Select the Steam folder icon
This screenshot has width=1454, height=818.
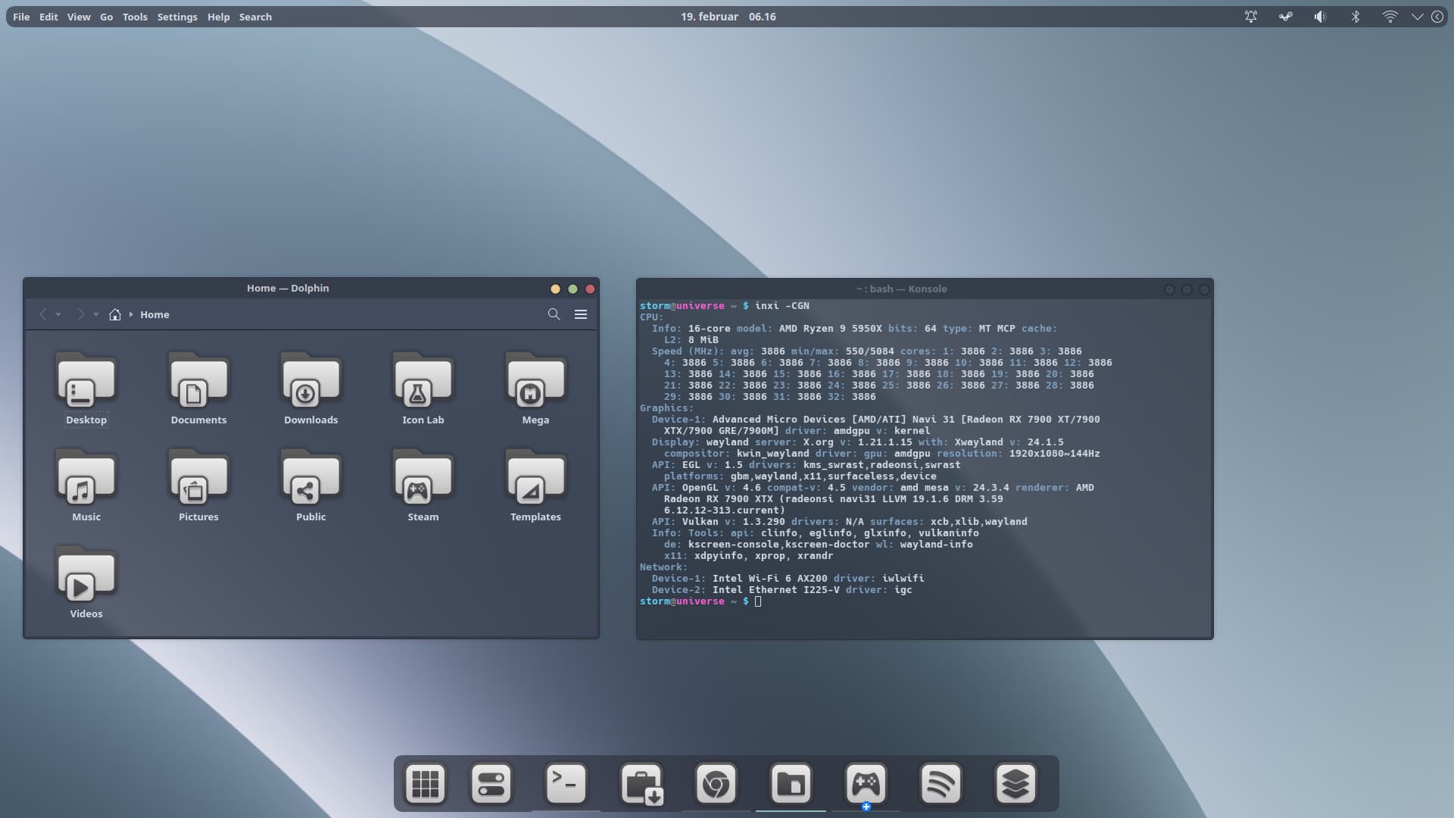point(423,479)
